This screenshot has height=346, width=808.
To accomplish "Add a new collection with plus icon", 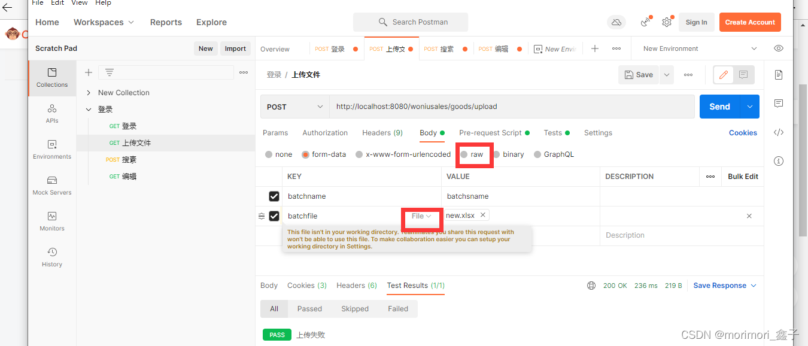I will click(89, 72).
